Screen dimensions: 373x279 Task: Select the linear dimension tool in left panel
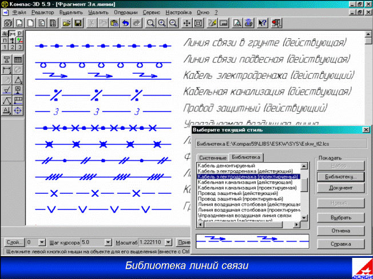pyautogui.click(x=7, y=70)
